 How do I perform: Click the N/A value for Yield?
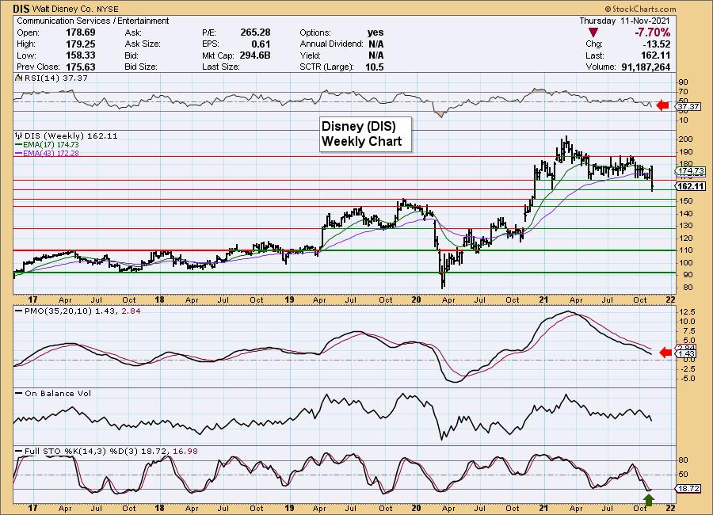pos(376,55)
